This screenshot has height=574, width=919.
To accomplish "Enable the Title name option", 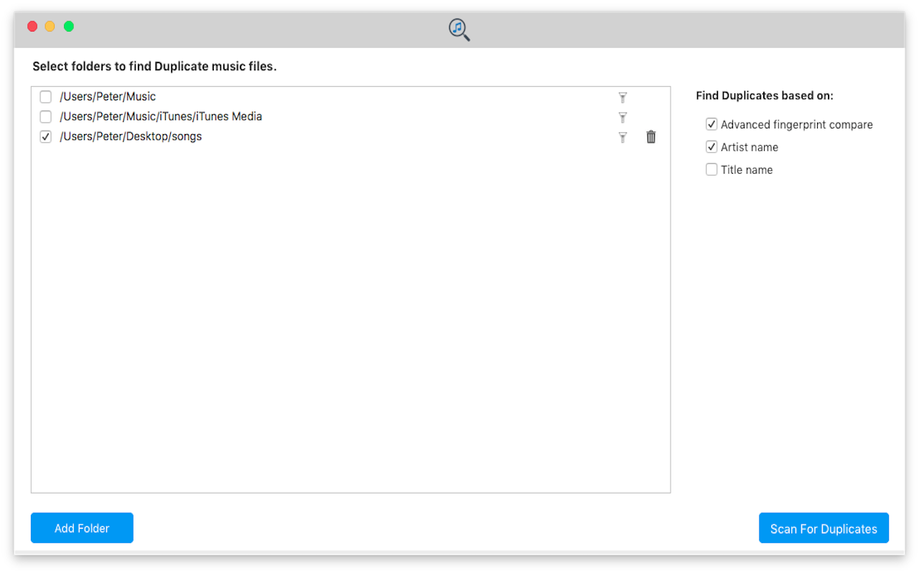I will click(712, 170).
